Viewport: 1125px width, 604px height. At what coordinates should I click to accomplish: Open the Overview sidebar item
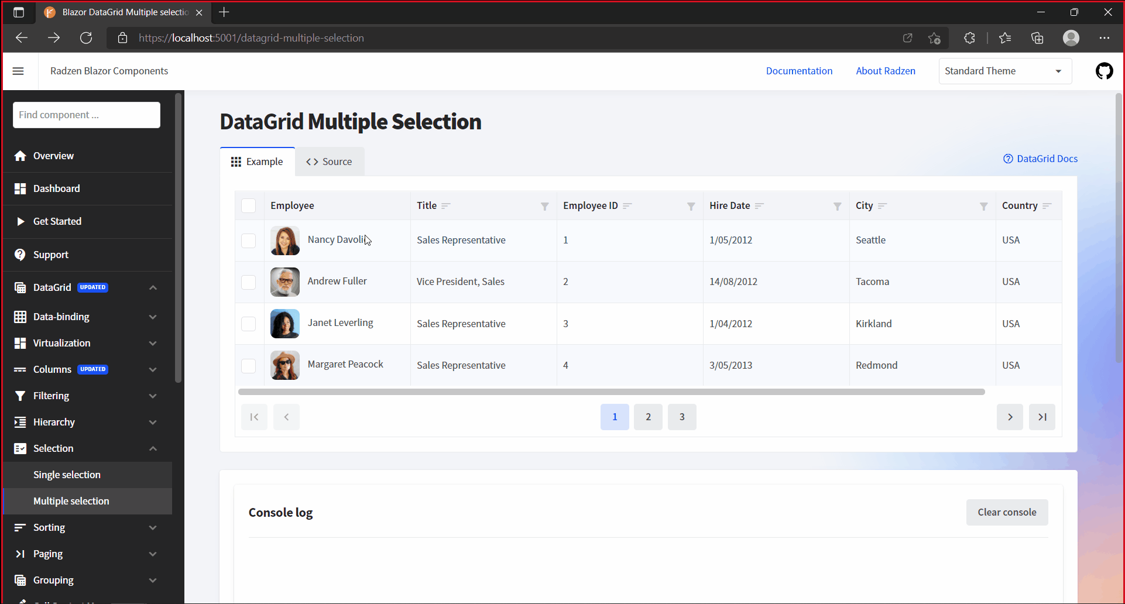tap(87, 156)
